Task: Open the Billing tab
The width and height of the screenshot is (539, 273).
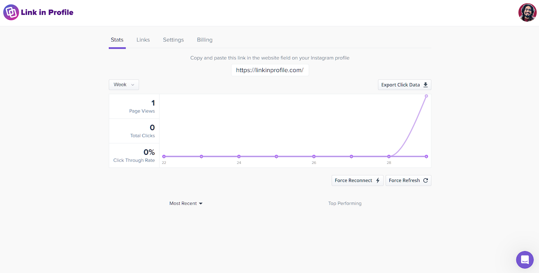Action: tap(205, 40)
